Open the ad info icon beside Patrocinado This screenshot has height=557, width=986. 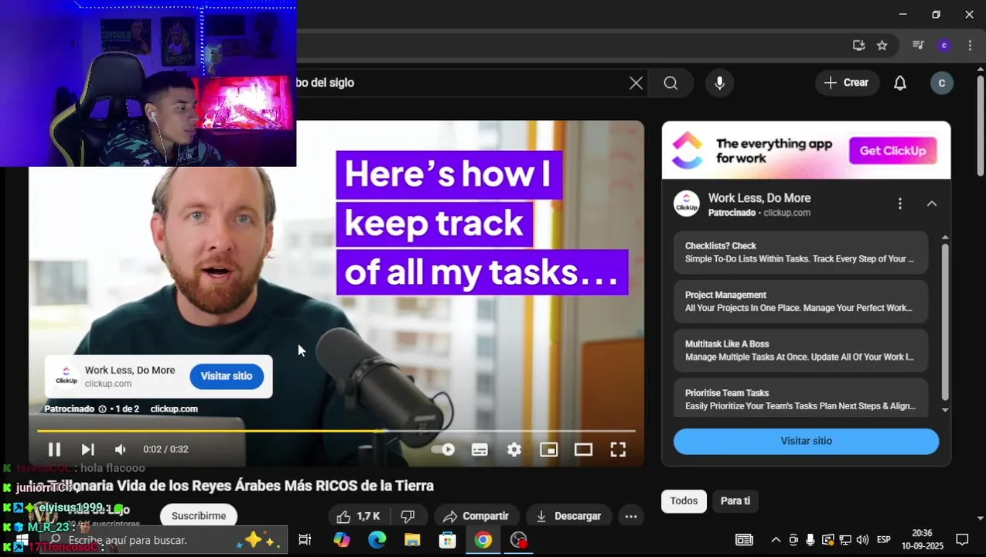(102, 409)
